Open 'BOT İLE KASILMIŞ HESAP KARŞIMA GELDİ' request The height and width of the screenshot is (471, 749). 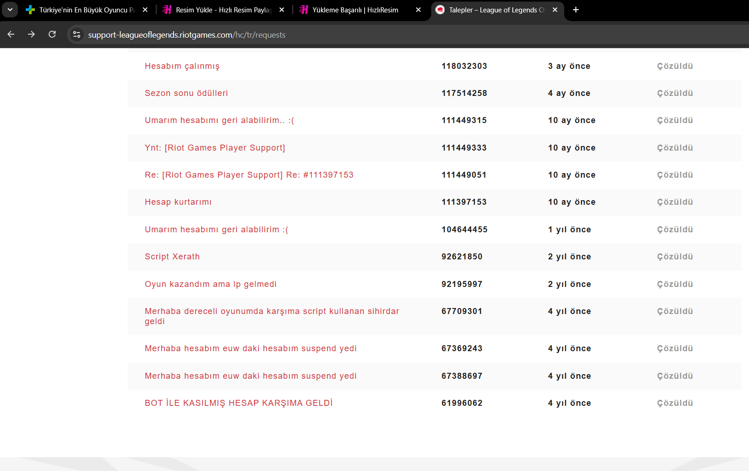tap(239, 403)
